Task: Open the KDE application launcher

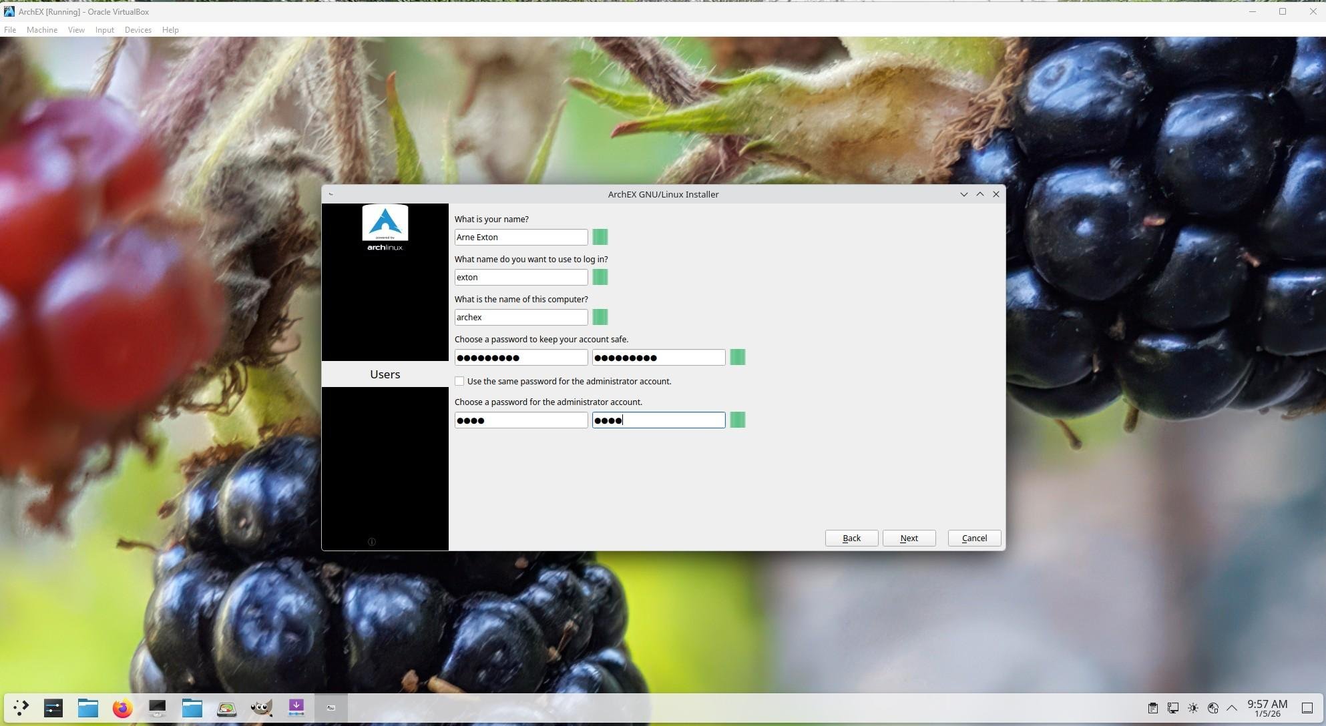Action: coord(21,708)
